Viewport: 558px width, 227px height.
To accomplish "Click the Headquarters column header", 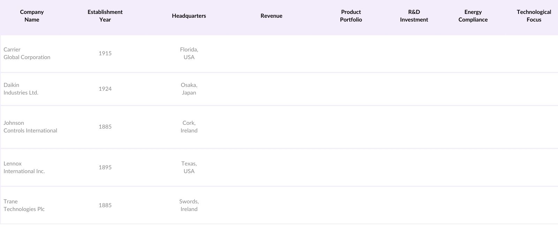I will [189, 16].
